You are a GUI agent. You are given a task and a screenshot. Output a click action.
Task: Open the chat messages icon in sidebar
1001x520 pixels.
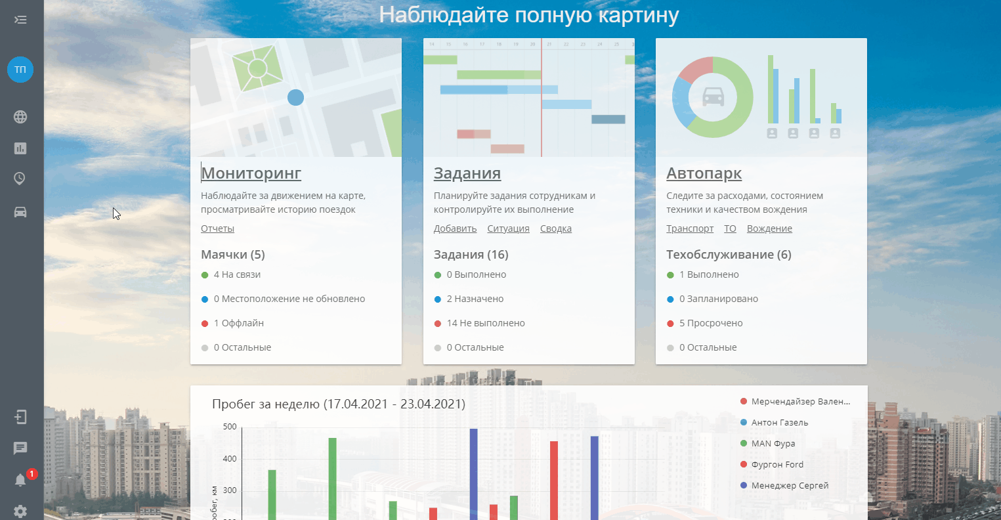pyautogui.click(x=20, y=448)
